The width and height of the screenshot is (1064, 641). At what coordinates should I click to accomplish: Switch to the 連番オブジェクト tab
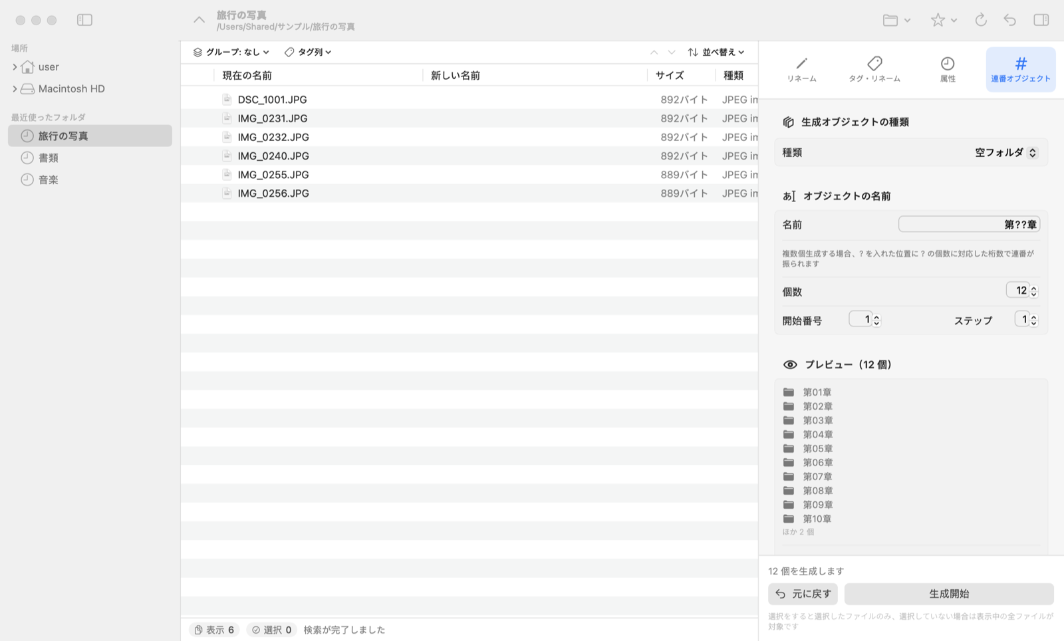tap(1021, 69)
